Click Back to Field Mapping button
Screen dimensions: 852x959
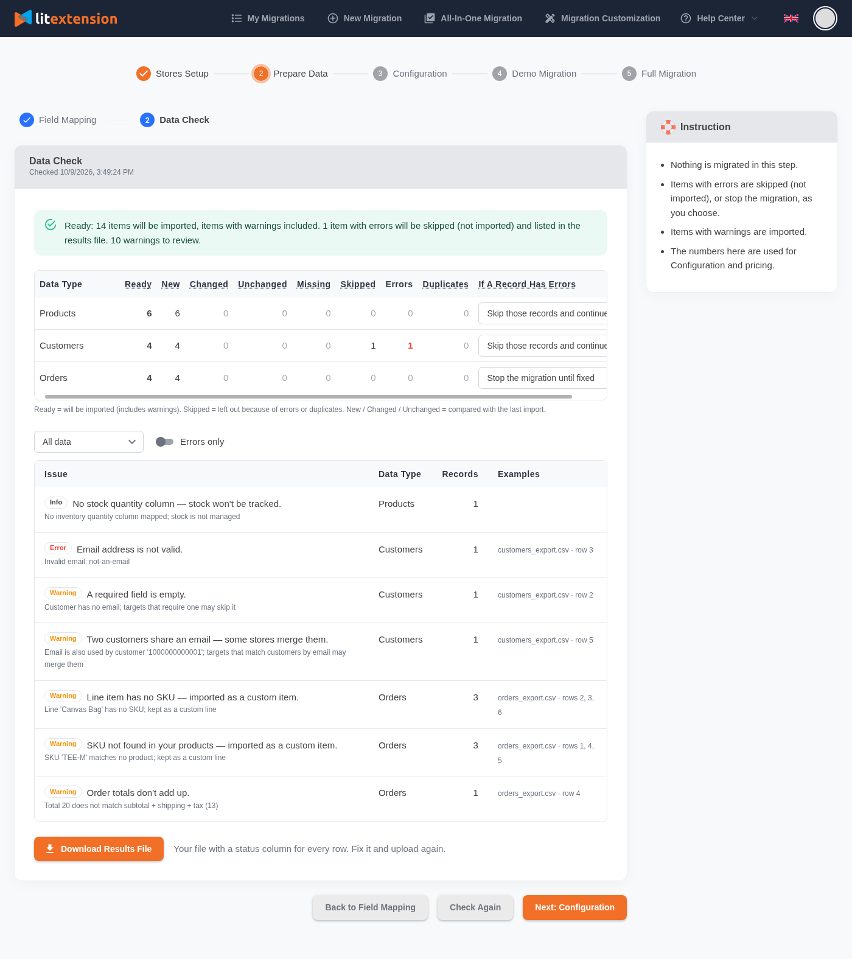pos(370,907)
